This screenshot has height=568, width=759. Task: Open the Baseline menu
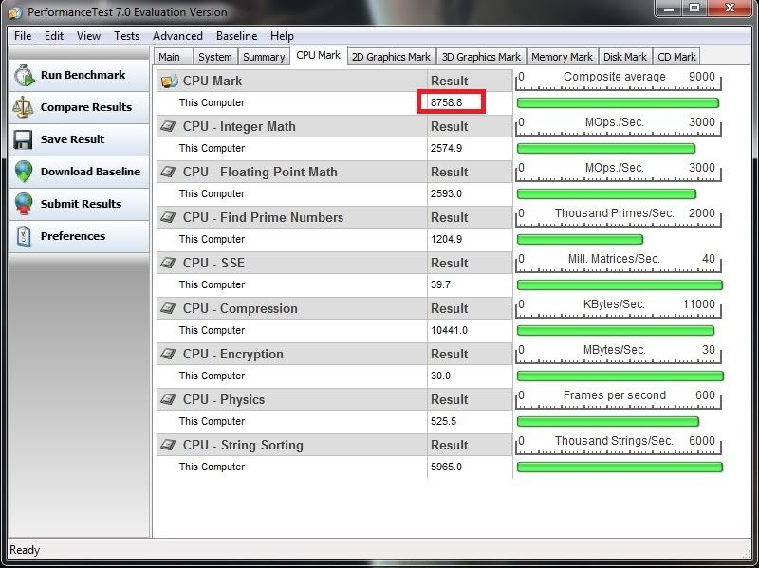point(236,36)
